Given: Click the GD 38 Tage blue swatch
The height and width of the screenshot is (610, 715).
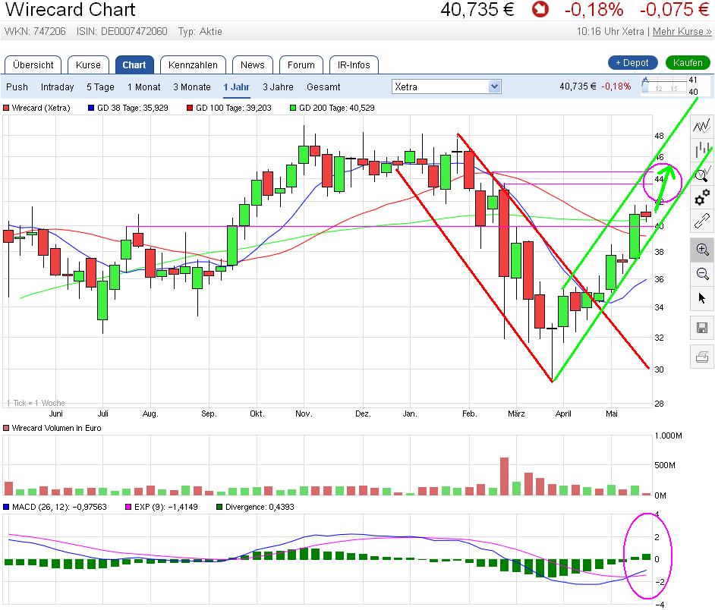Looking at the screenshot, I should click(x=91, y=108).
